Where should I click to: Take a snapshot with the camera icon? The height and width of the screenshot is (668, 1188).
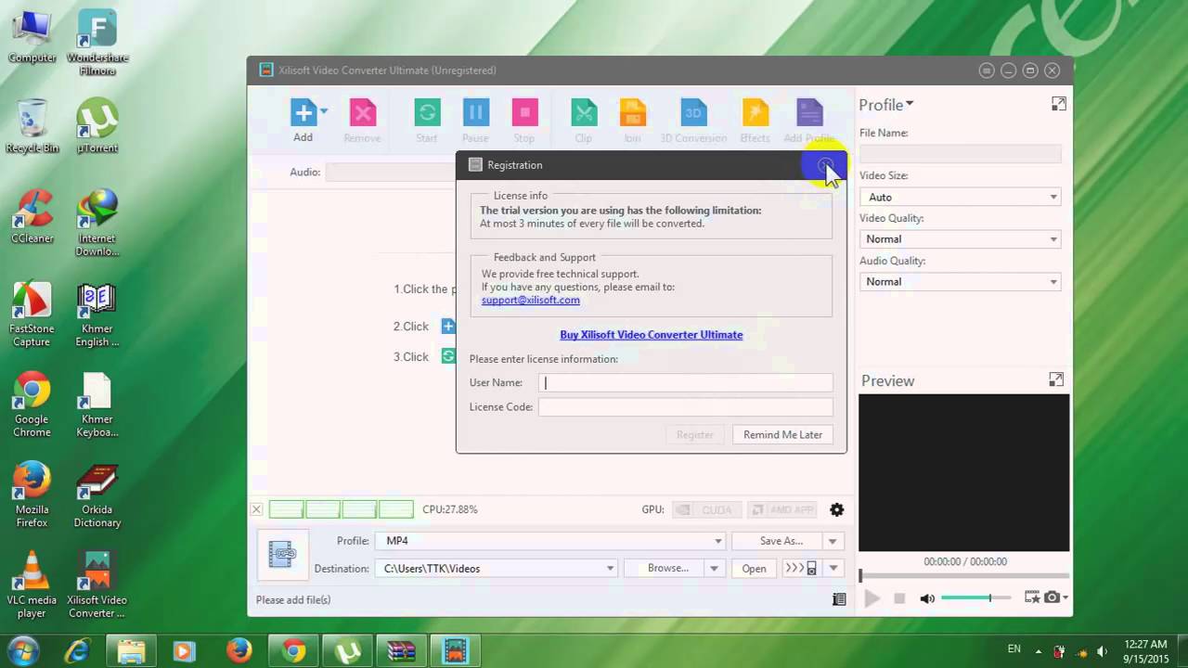[1052, 598]
